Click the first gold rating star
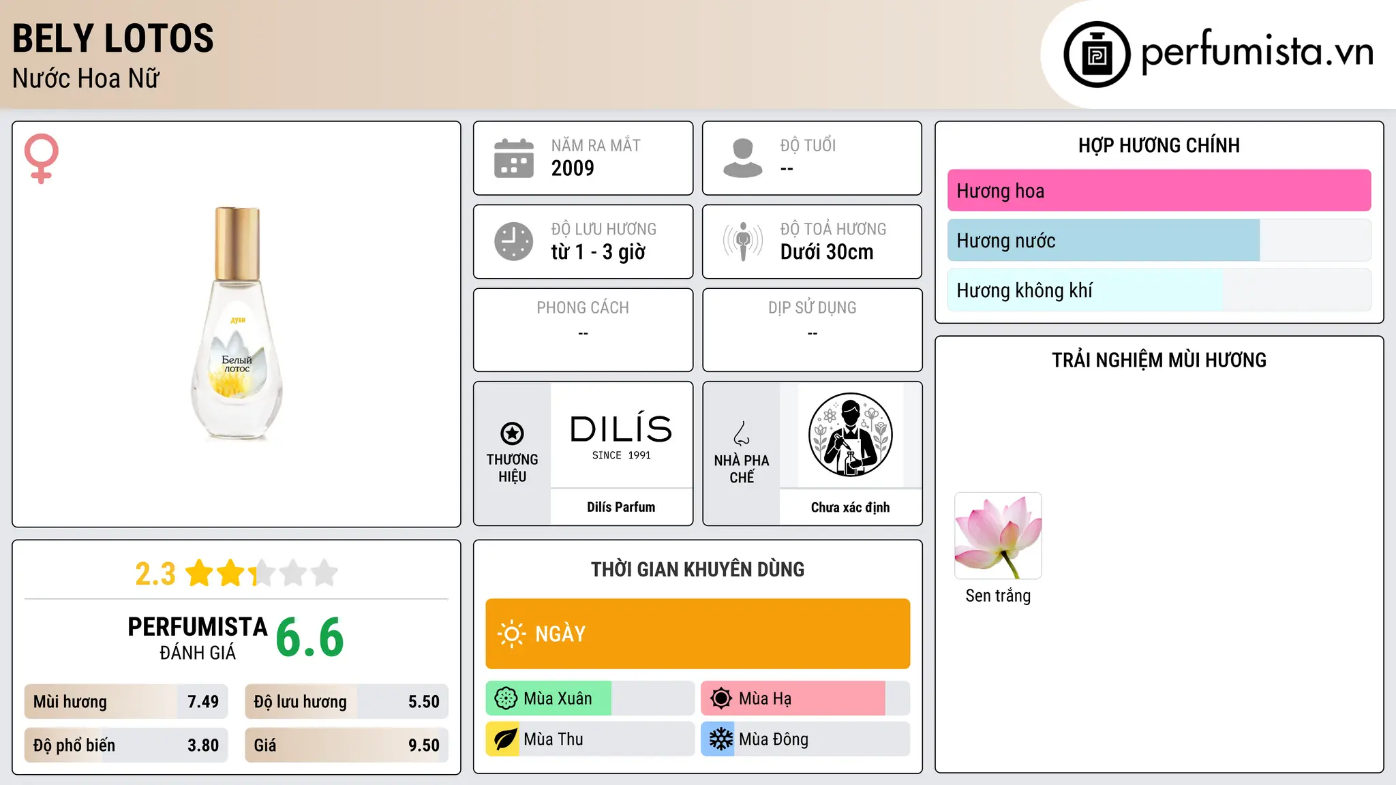This screenshot has height=785, width=1396. point(200,573)
